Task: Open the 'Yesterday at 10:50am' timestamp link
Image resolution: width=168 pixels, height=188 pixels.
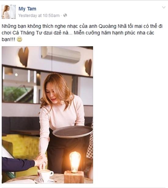Action: click(39, 16)
